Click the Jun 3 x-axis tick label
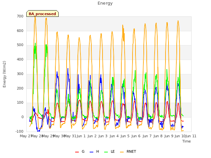 pos(103,136)
